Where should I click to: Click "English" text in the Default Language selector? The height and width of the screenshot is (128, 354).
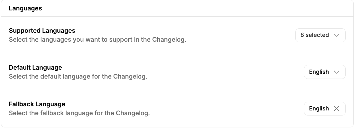pos(319,72)
